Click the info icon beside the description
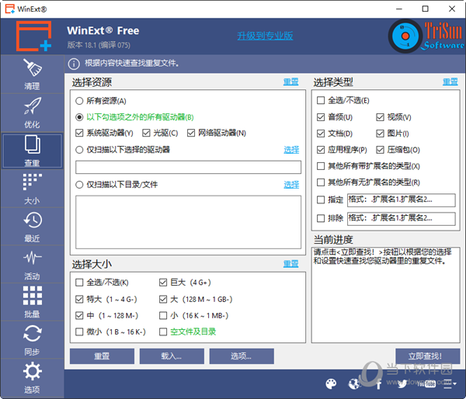Image resolution: width=466 pixels, height=399 pixels. (74, 64)
